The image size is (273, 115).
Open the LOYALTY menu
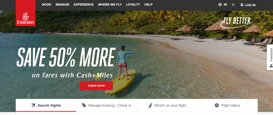(133, 5)
